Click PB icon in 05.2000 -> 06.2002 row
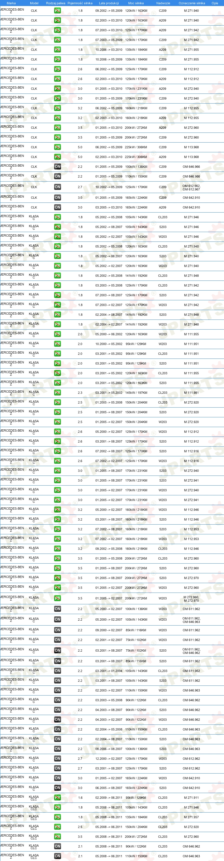Image resolution: width=224 pixels, height=861 pixels. tap(57, 334)
